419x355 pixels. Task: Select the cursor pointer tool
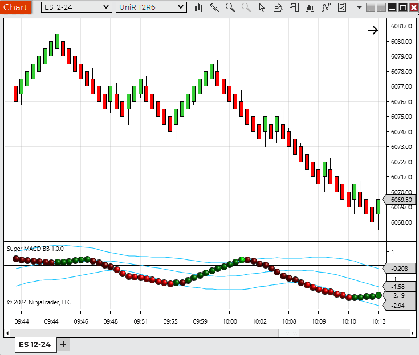tap(262, 7)
